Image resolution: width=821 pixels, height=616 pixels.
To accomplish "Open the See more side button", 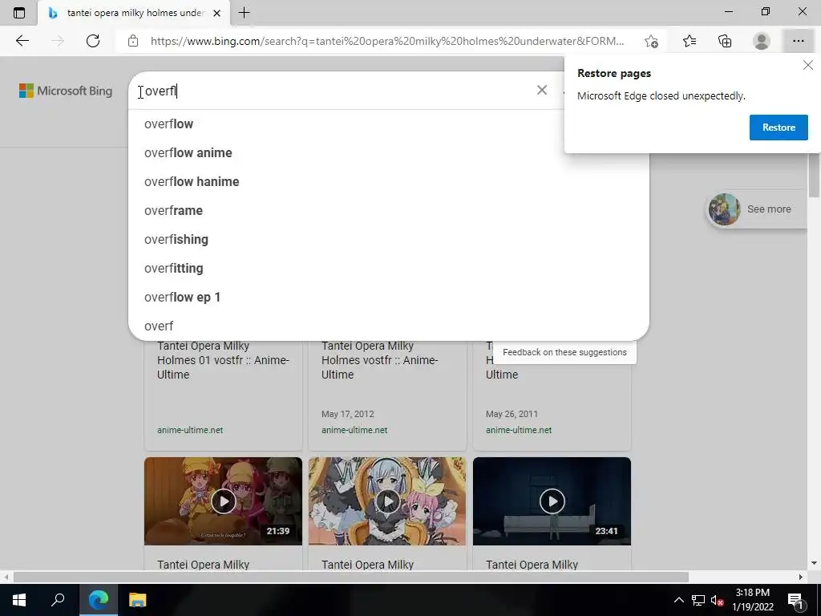I will point(757,209).
